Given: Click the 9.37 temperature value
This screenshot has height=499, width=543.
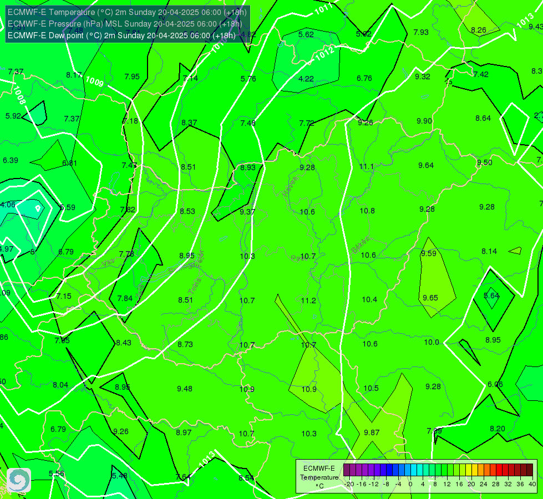Looking at the screenshot, I should pos(247,212).
